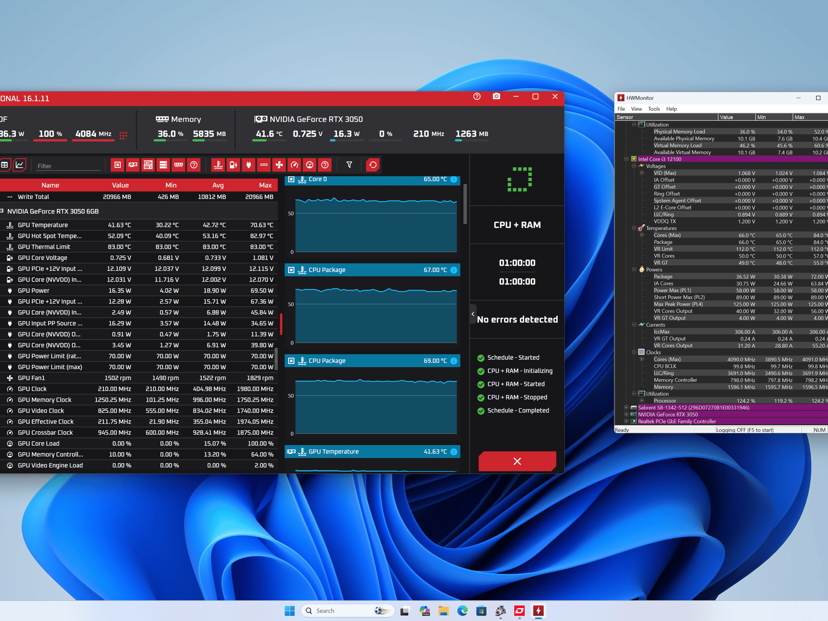Click the info icon on 69.00 °C CPU Package graph
This screenshot has width=828, height=621.
(x=454, y=361)
